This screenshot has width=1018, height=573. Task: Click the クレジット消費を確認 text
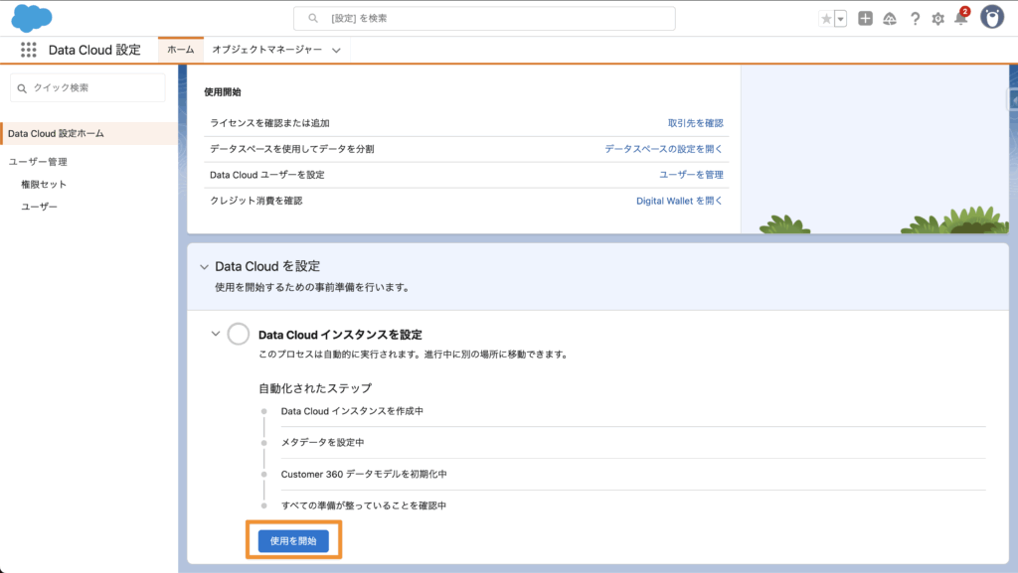click(x=255, y=201)
